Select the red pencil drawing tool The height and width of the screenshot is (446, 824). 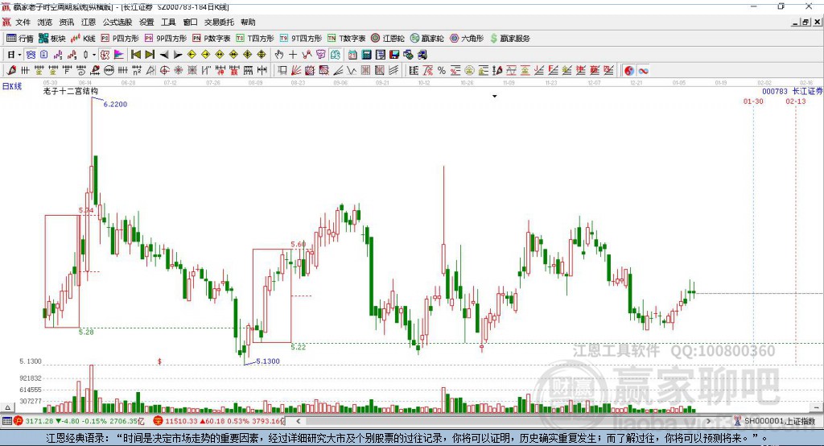point(11,71)
